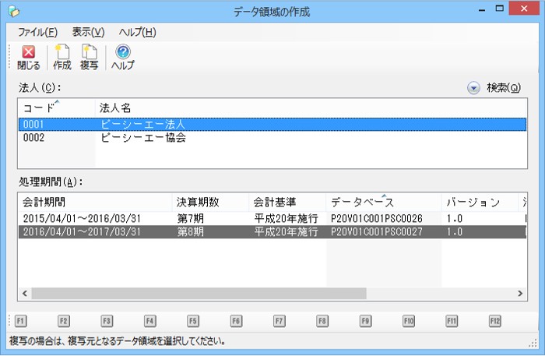Click the horizontal scrollbar right arrow
This screenshot has width=545, height=356.
tap(521, 294)
